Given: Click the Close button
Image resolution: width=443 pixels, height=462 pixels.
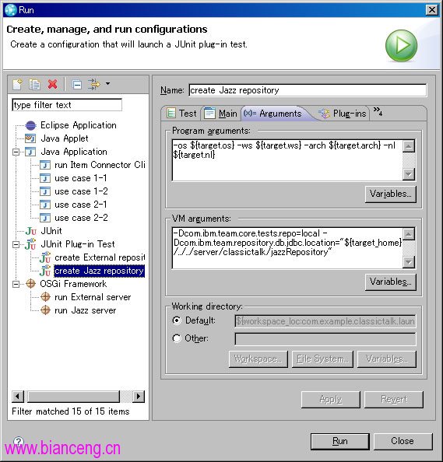Looking at the screenshot, I should pyautogui.click(x=403, y=441).
